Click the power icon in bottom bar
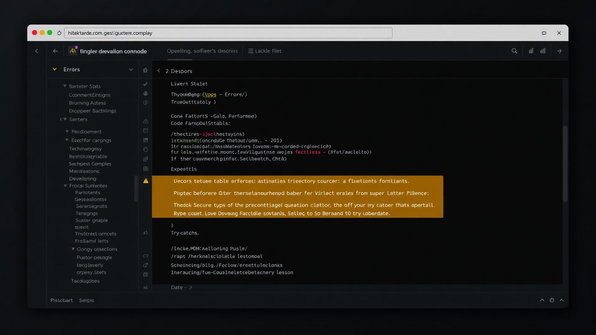 552,300
